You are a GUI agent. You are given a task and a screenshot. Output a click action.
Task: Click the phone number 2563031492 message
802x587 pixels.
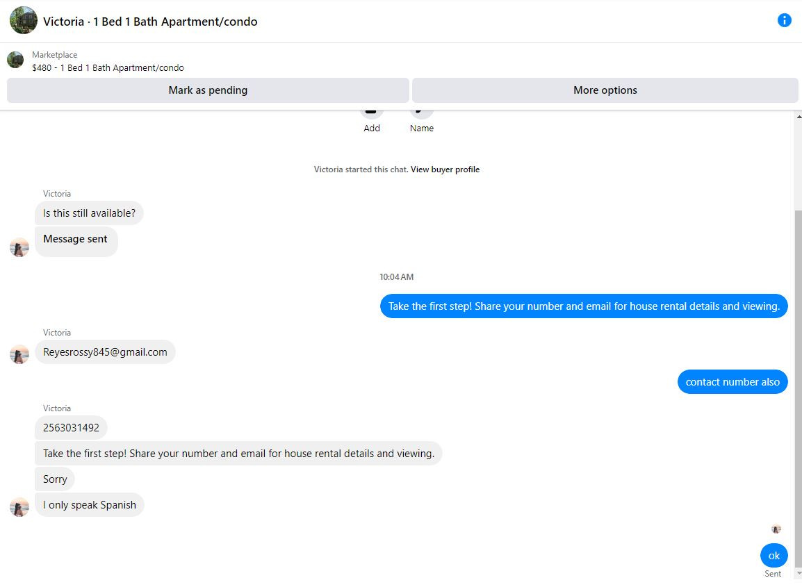pos(71,428)
